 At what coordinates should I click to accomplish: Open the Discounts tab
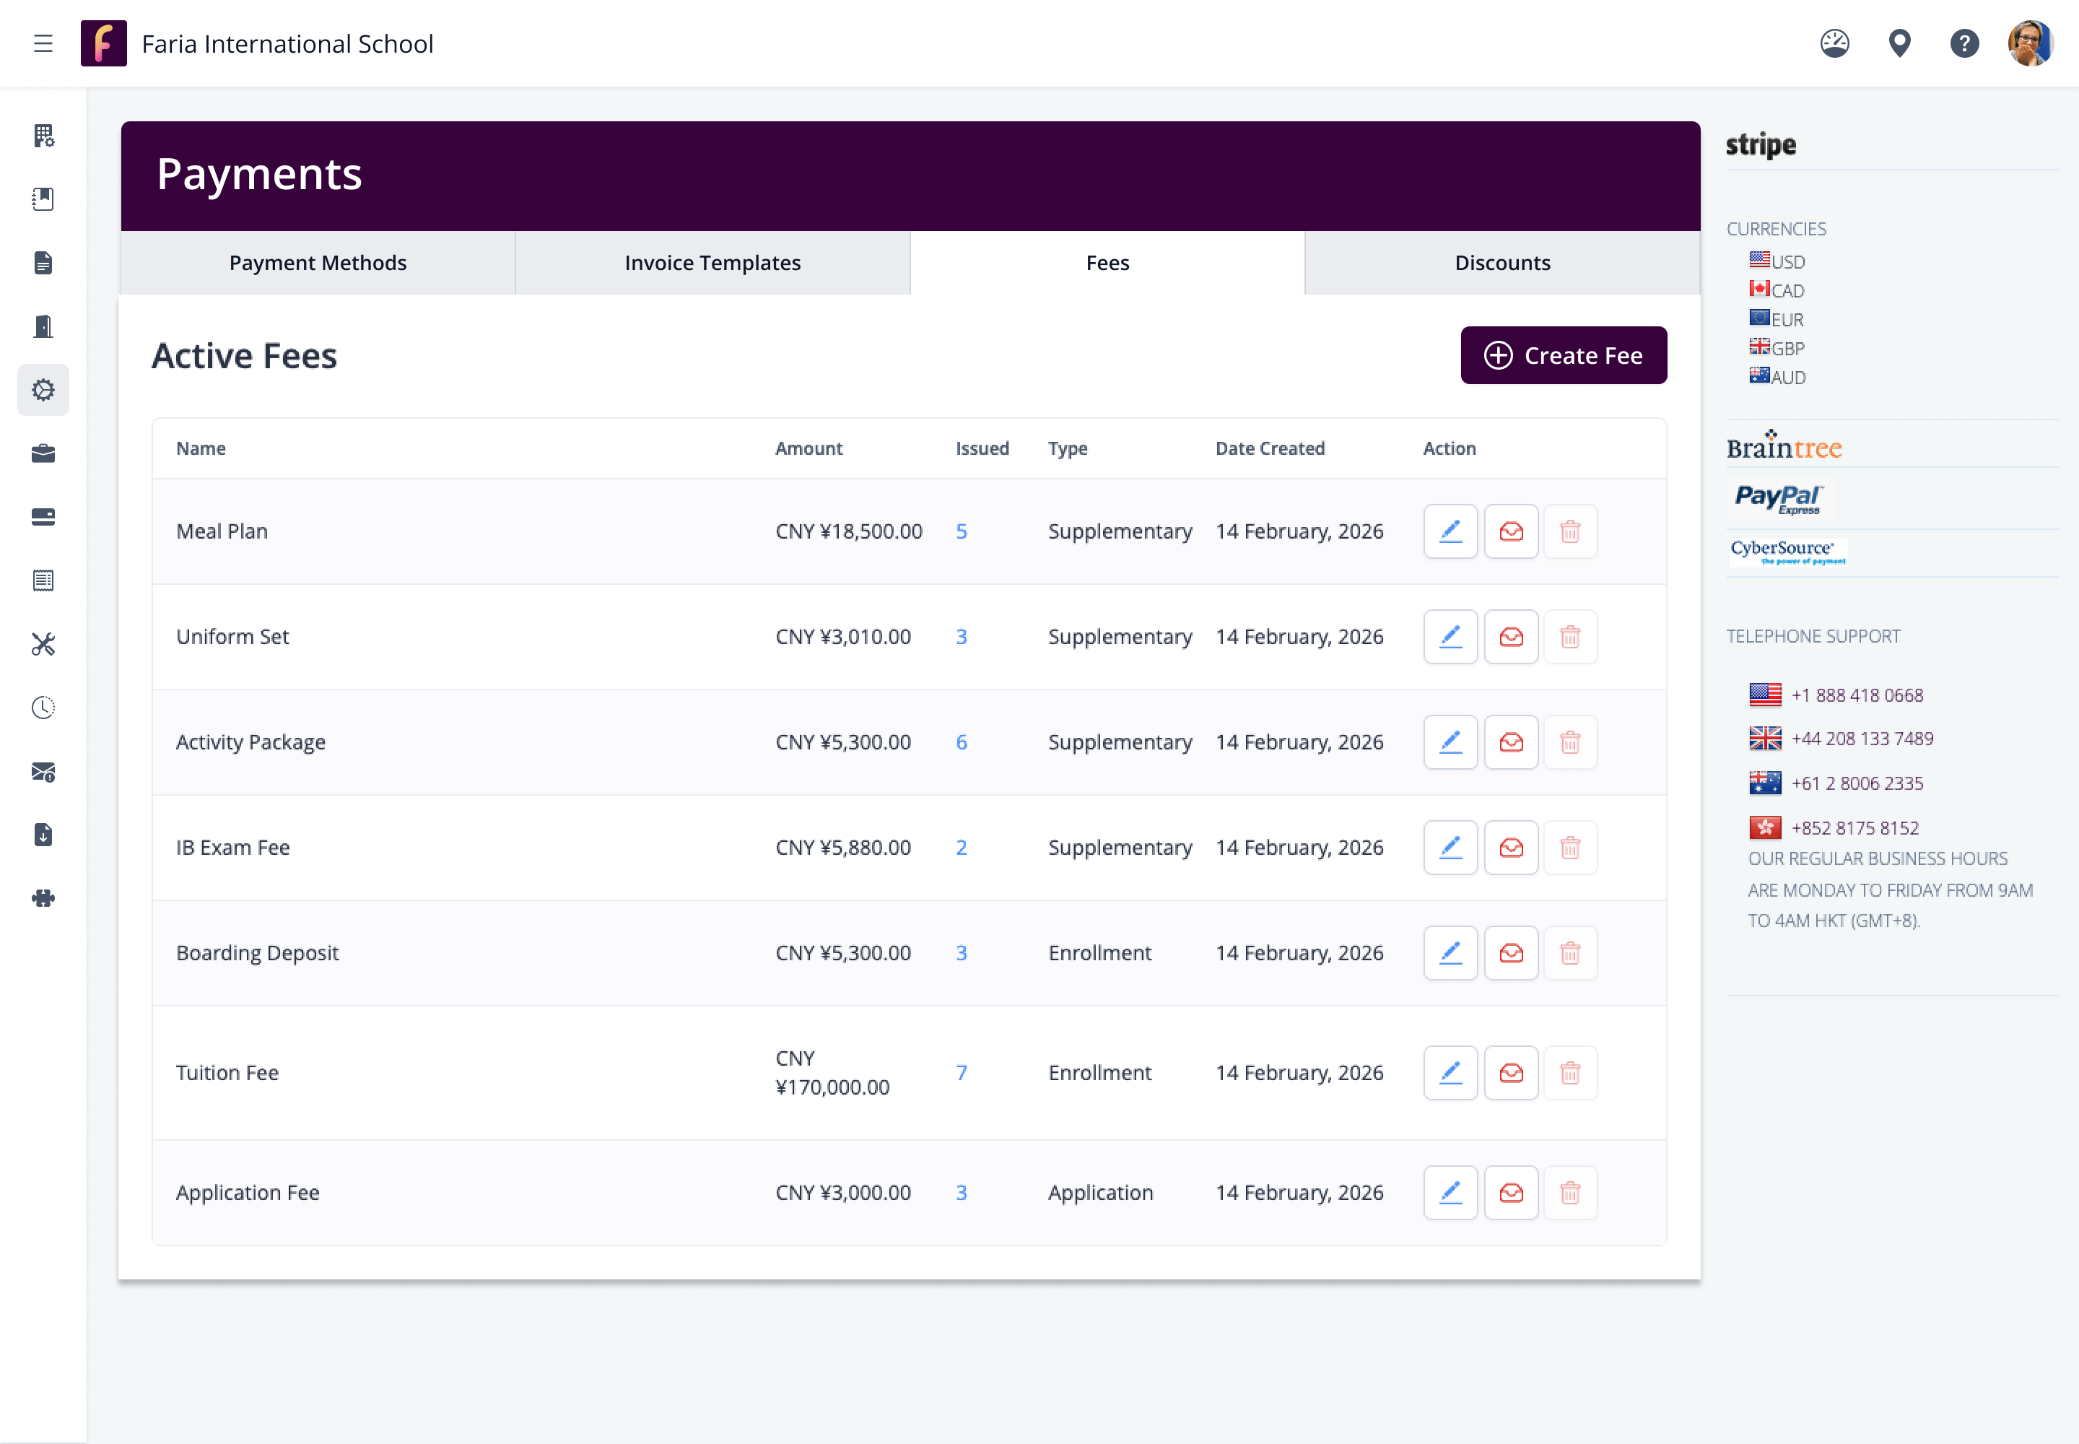tap(1501, 264)
